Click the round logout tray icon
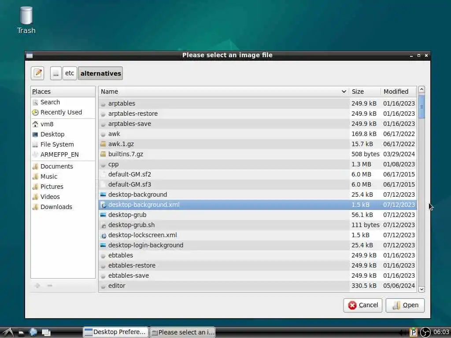The width and height of the screenshot is (451, 338). (425, 332)
